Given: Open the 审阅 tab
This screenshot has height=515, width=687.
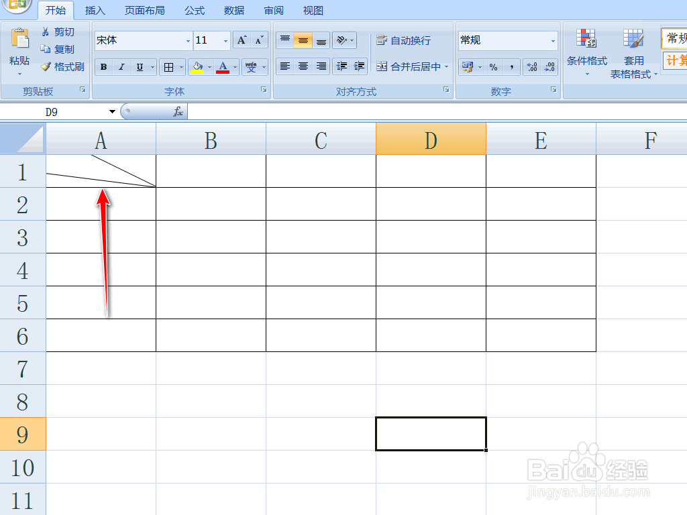Looking at the screenshot, I should click(x=274, y=11).
